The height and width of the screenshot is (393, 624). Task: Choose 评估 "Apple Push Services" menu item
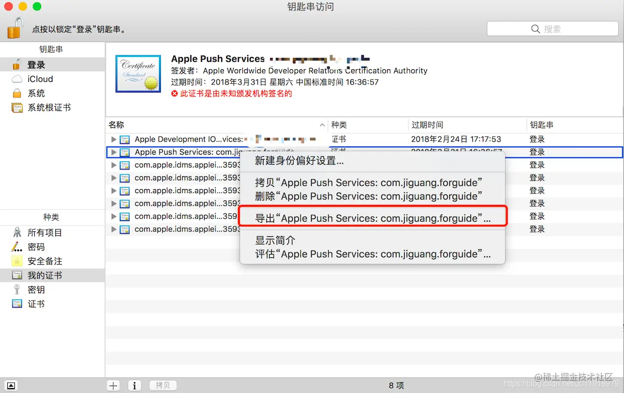coord(372,254)
